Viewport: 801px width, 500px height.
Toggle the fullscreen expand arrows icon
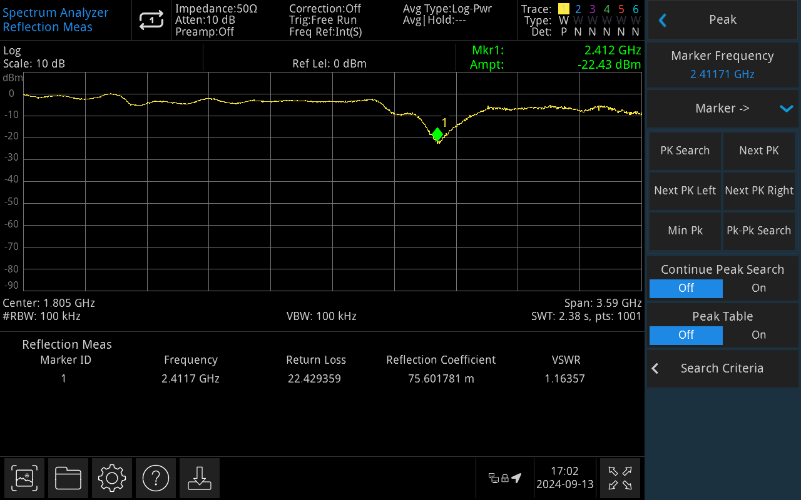pyautogui.click(x=620, y=479)
